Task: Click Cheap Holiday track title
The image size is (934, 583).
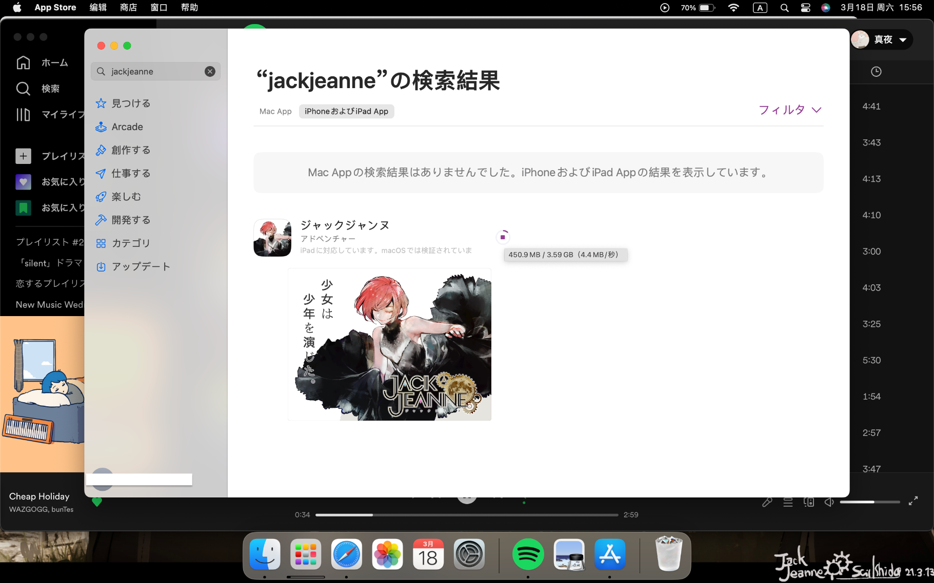Action: point(39,496)
